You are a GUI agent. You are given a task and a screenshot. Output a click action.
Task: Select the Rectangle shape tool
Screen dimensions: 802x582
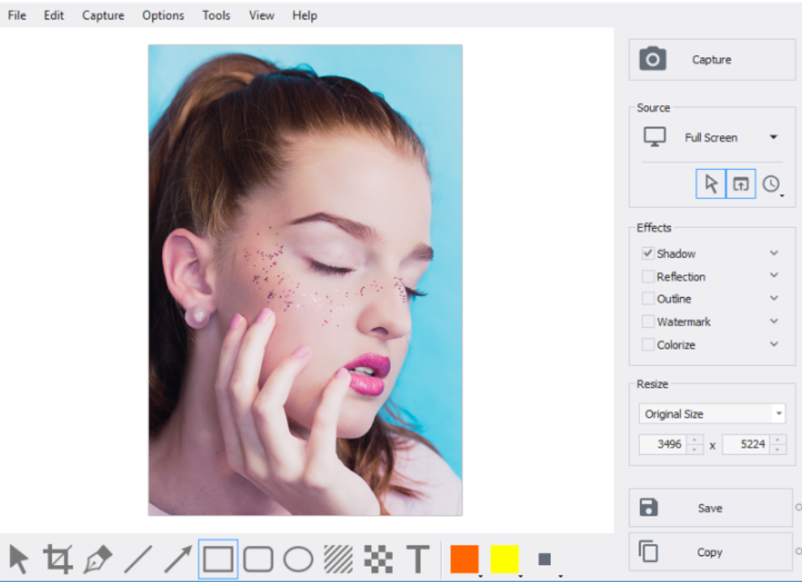click(x=218, y=559)
